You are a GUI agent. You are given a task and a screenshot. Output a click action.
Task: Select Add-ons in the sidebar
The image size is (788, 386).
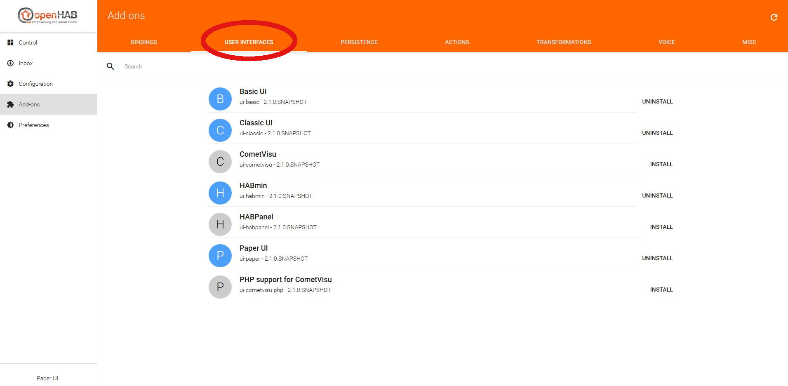49,104
